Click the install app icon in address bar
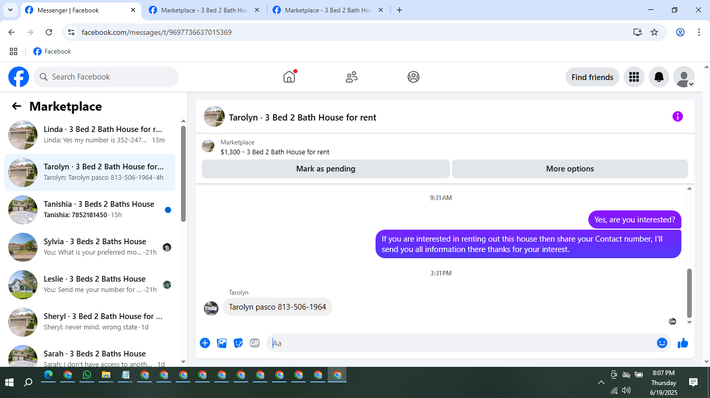 point(638,32)
